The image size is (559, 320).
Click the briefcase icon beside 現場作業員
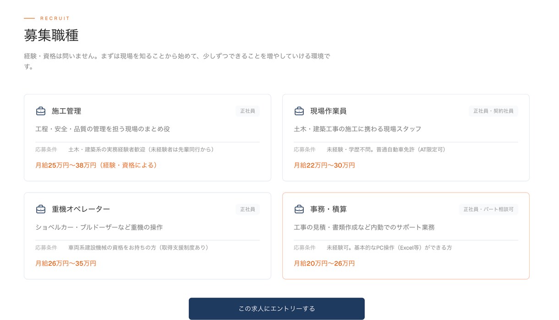pos(299,111)
